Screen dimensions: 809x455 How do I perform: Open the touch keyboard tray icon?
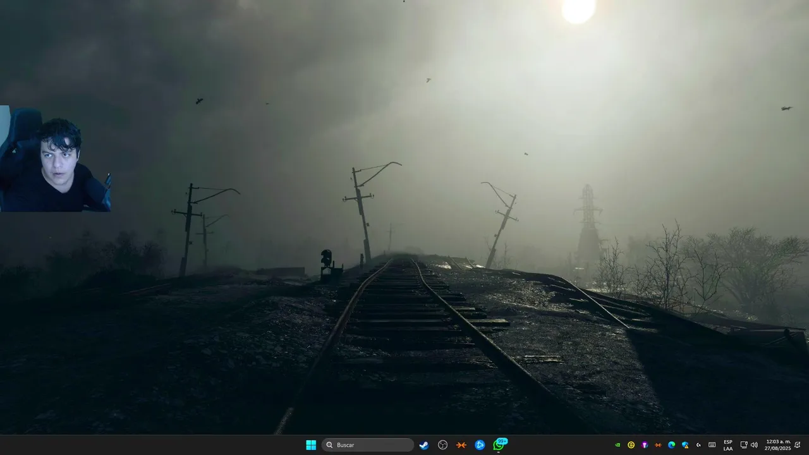[712, 445]
